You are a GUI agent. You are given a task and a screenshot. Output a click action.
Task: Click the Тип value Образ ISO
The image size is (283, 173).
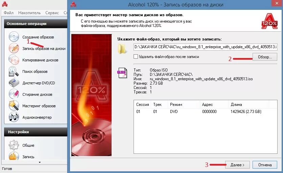pyautogui.click(x=159, y=70)
